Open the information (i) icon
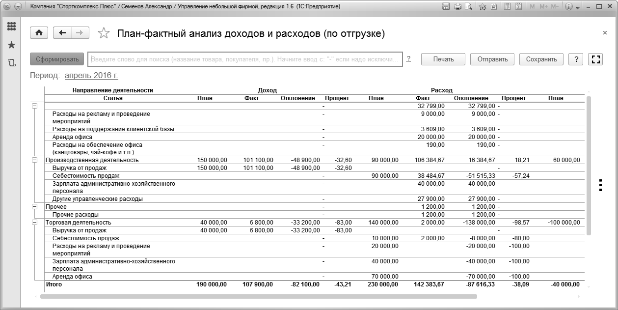 (569, 7)
